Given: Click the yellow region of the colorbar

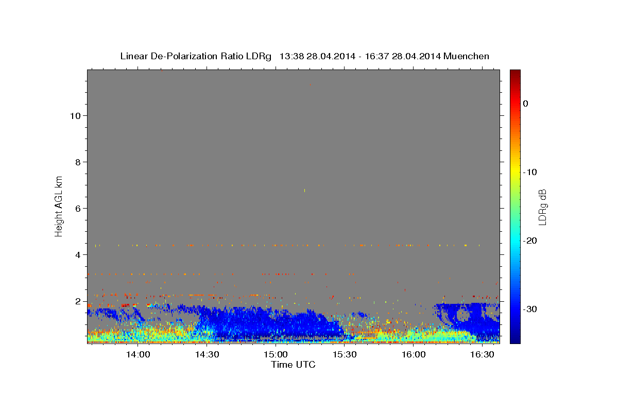Looking at the screenshot, I should (515, 170).
